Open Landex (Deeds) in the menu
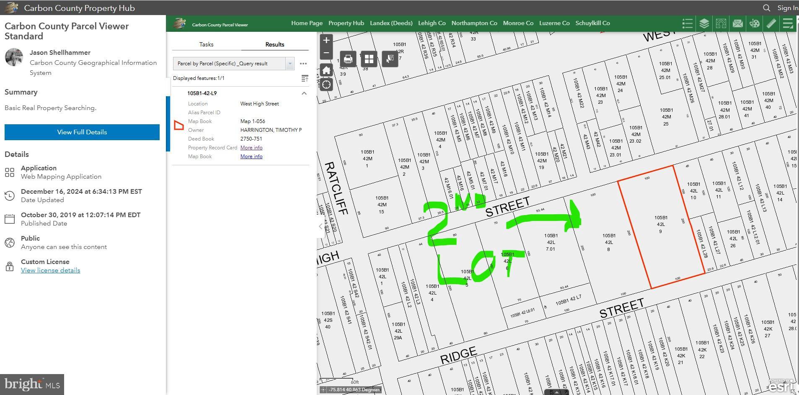This screenshot has width=799, height=395. (391, 23)
